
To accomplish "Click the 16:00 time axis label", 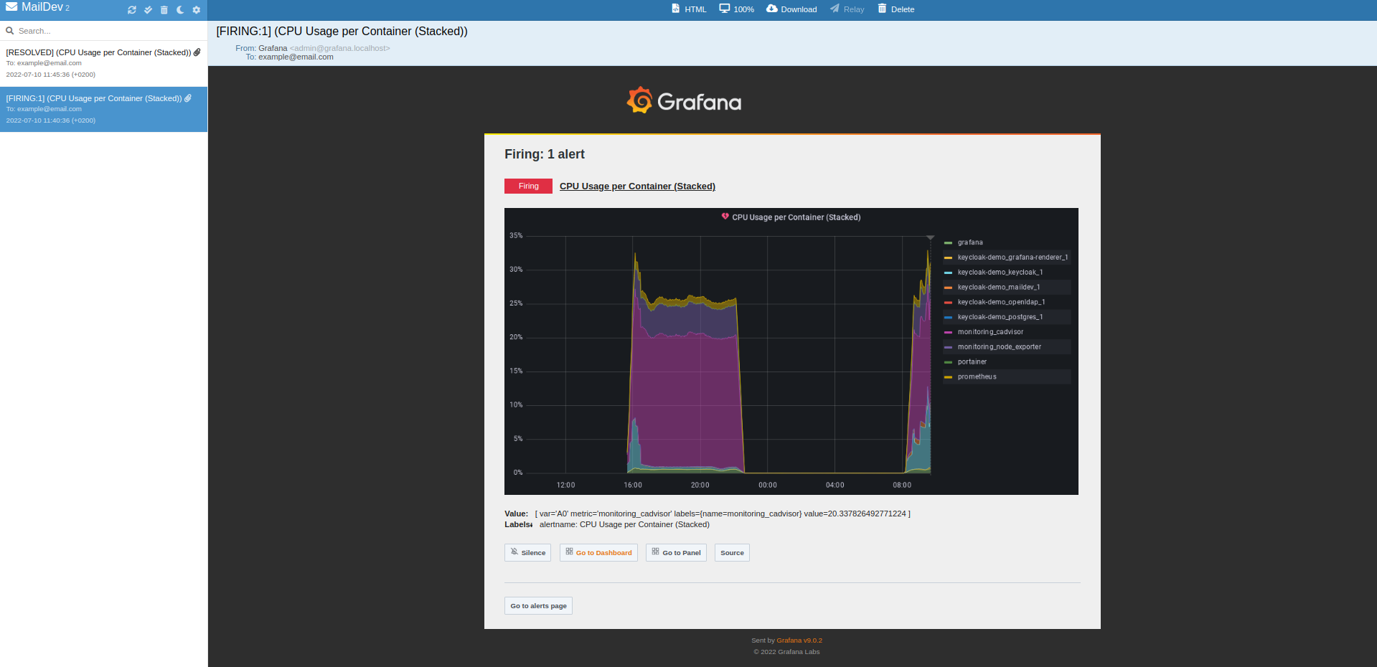I will point(633,486).
